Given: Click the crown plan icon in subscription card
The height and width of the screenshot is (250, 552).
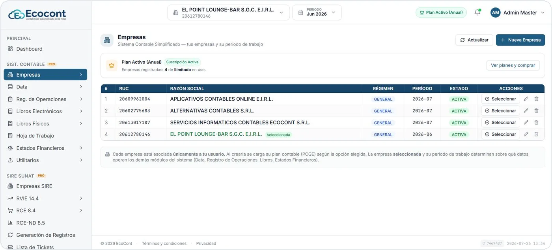Looking at the screenshot, I should pyautogui.click(x=112, y=66).
